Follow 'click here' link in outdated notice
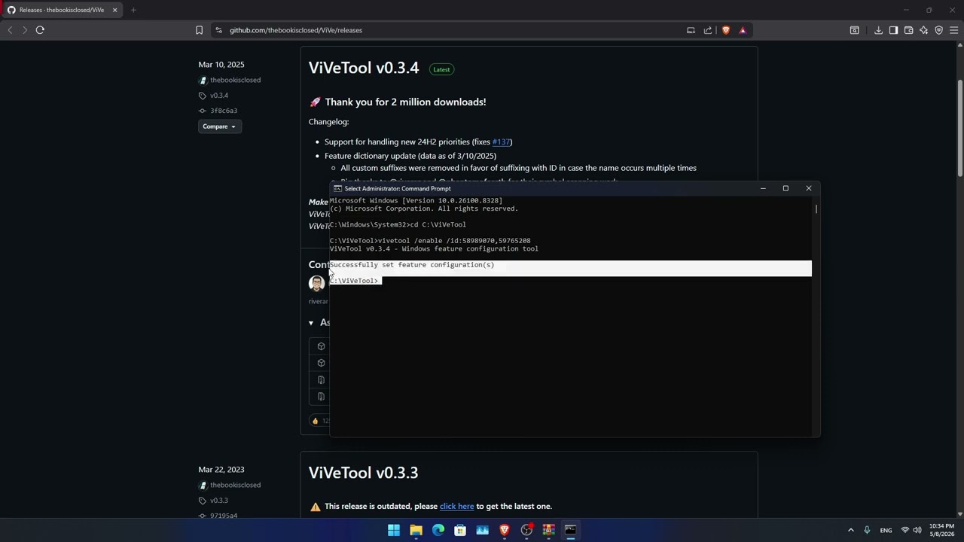This screenshot has width=964, height=542. (x=456, y=507)
